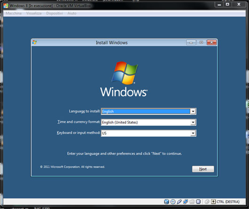Open the Visualizza menu
Screen dimensions: 249x209
34,13
